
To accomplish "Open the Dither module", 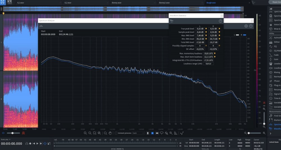I will [275, 42].
